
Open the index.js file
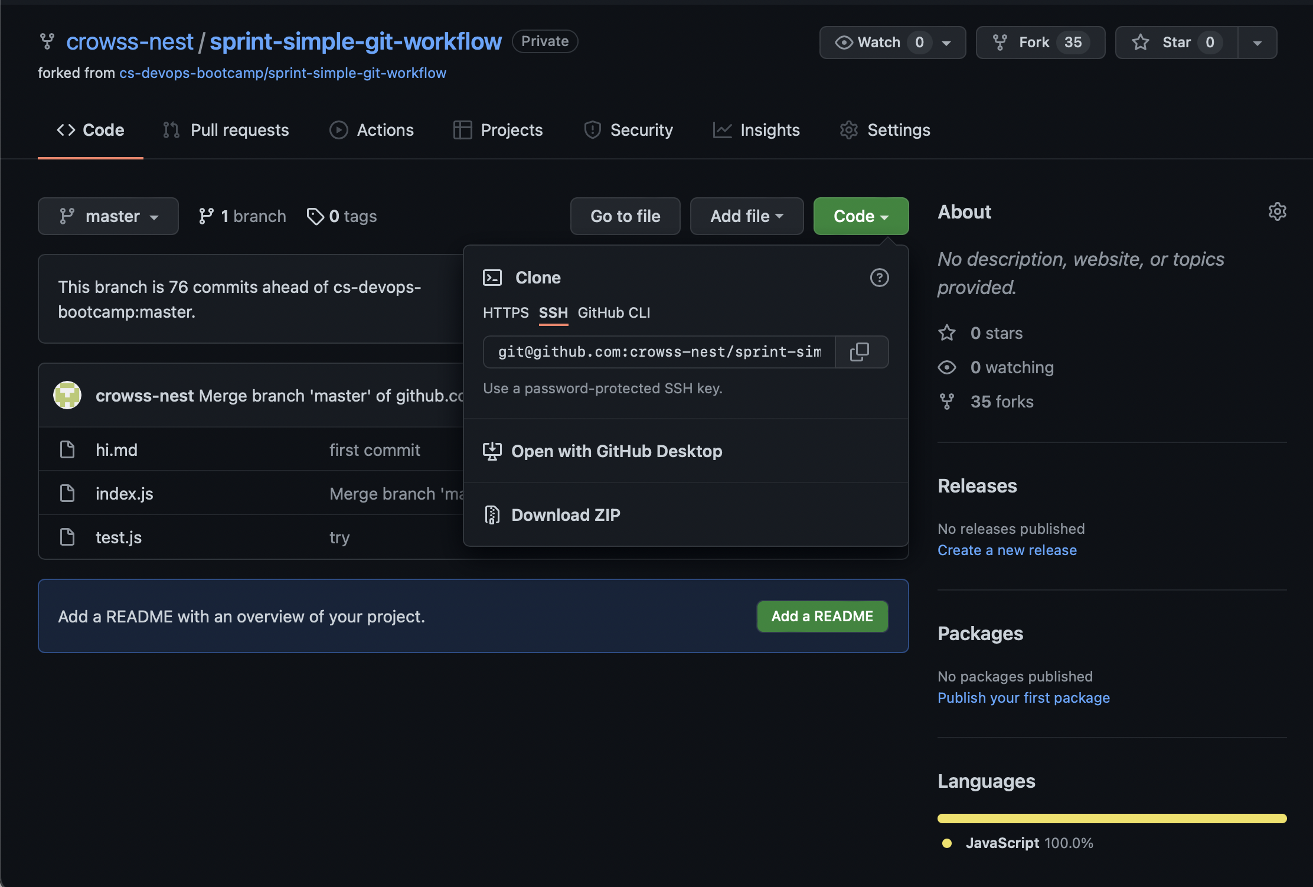click(125, 494)
